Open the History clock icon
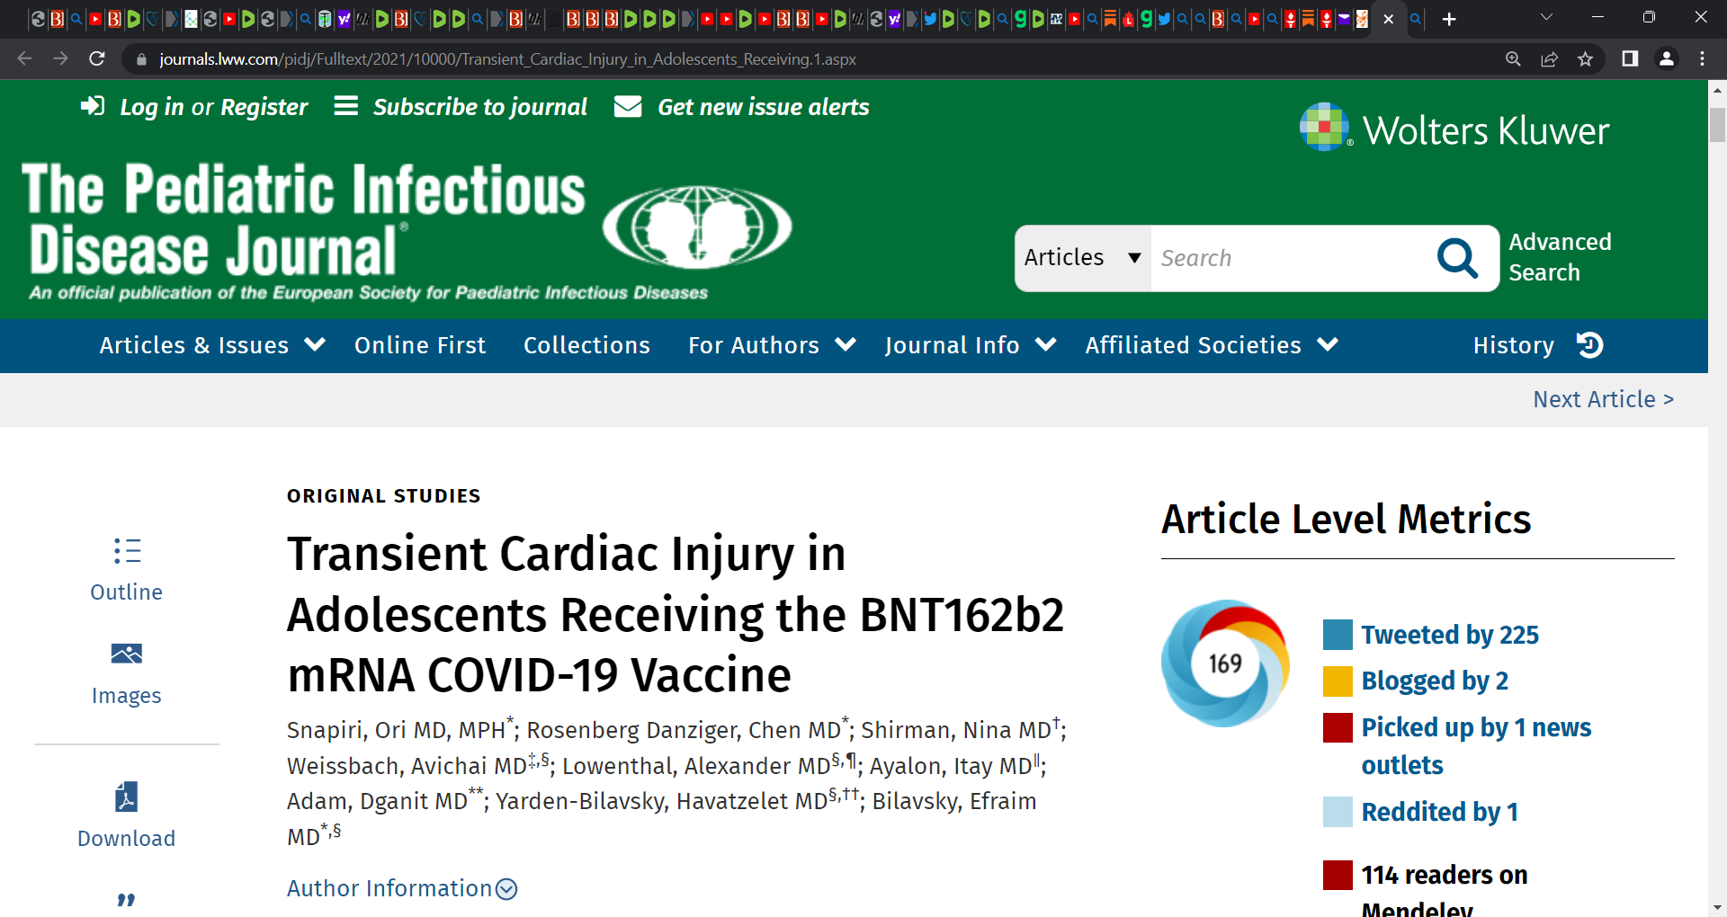The image size is (1727, 917). [x=1590, y=345]
